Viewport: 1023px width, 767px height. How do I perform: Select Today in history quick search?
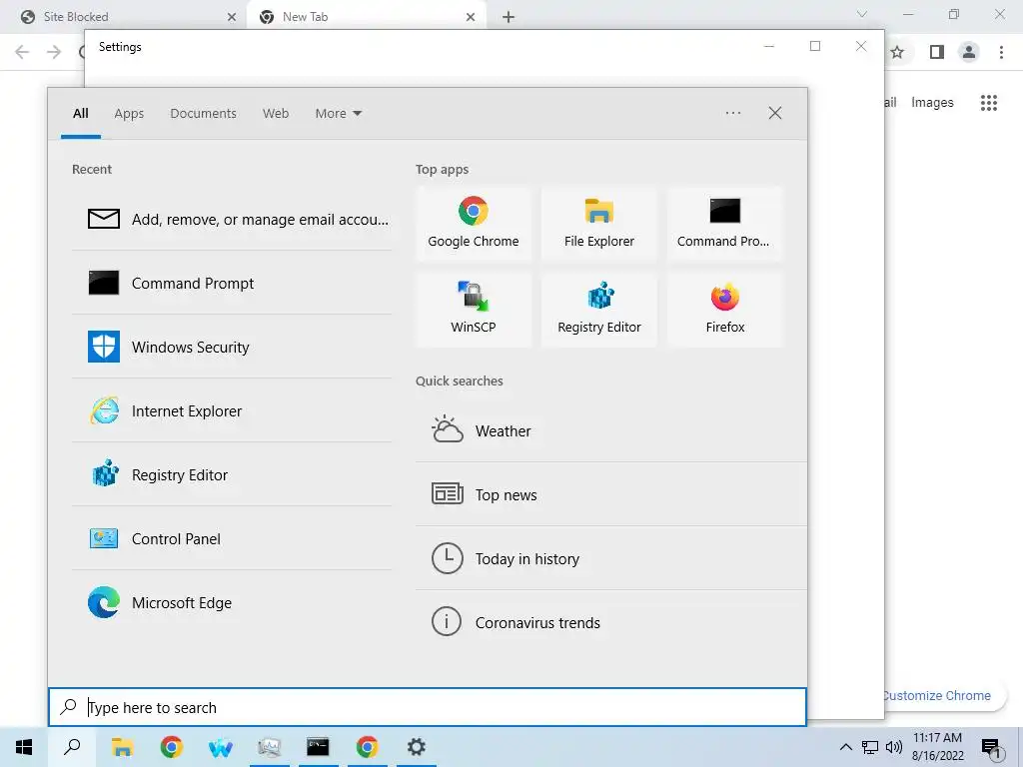(610, 559)
